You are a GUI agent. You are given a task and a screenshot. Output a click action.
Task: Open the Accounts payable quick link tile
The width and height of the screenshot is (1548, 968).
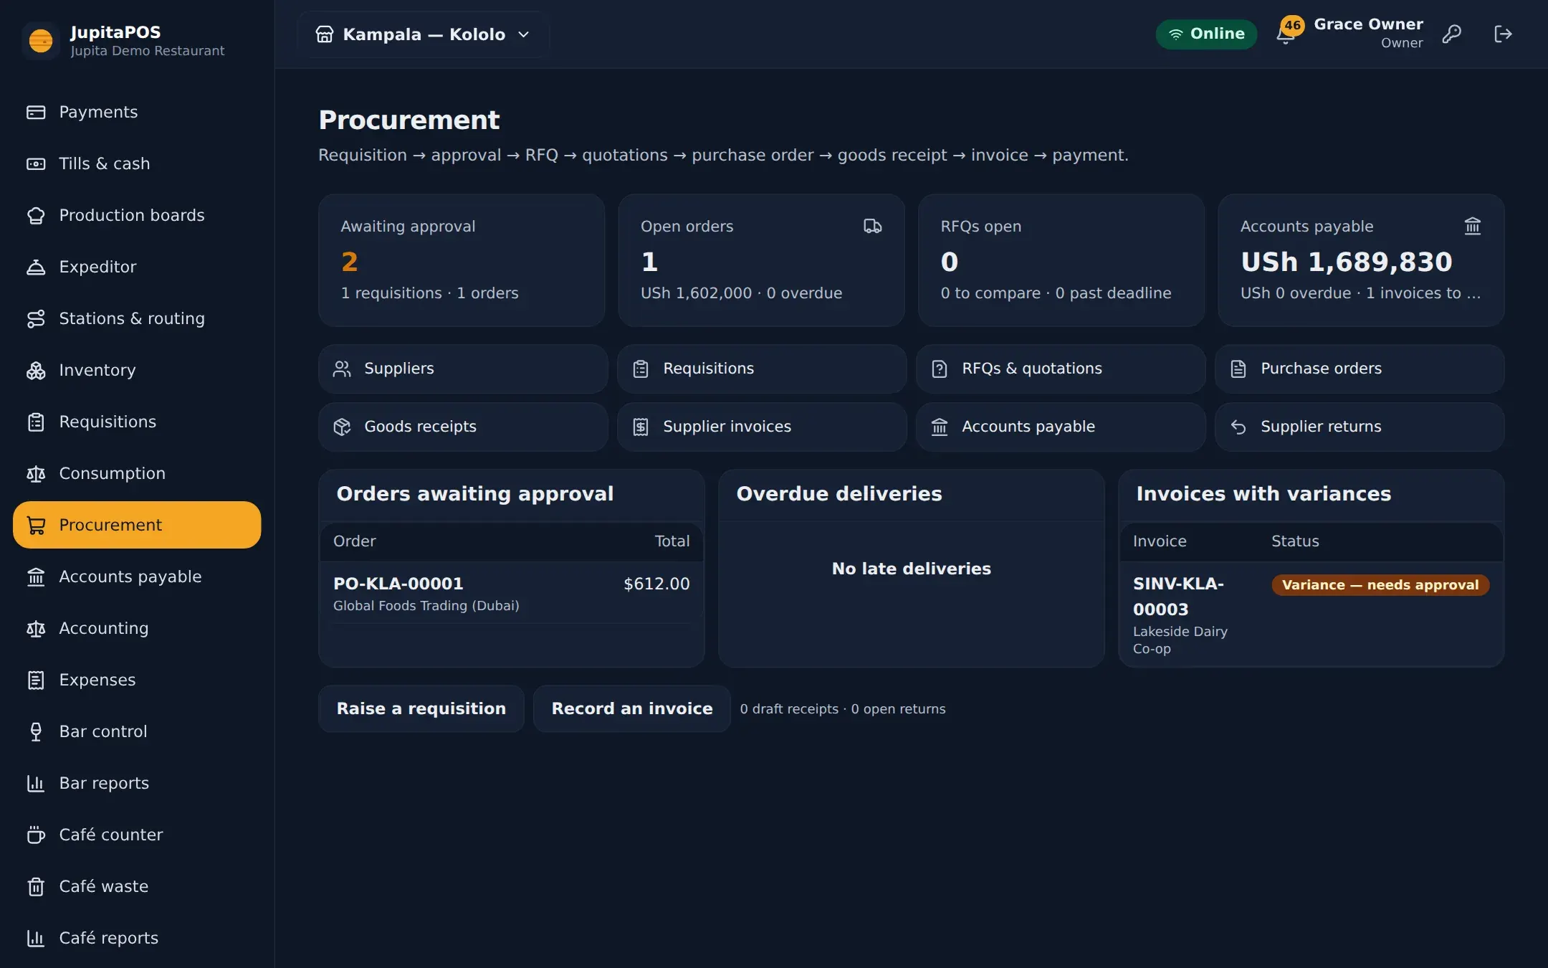tap(1061, 427)
